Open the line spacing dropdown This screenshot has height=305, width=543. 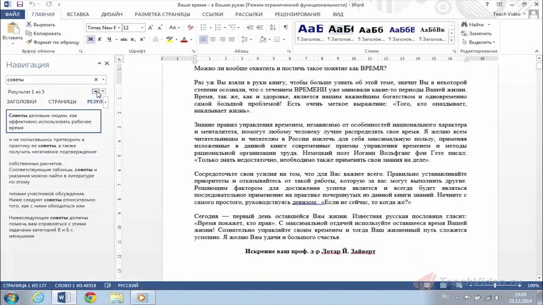click(x=246, y=39)
